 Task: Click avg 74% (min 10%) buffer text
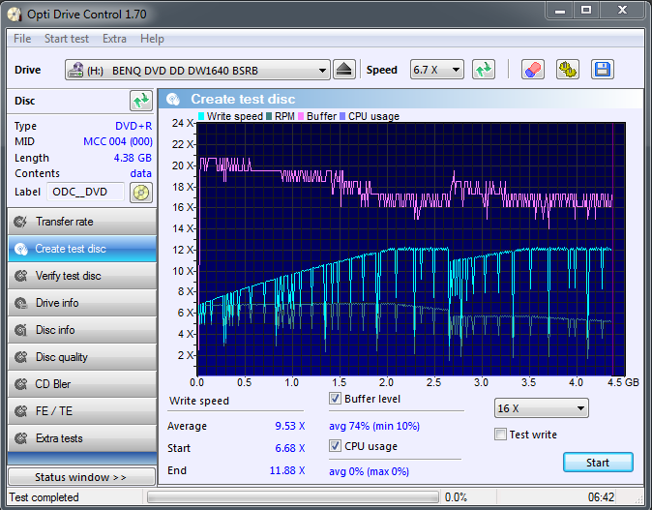(374, 426)
